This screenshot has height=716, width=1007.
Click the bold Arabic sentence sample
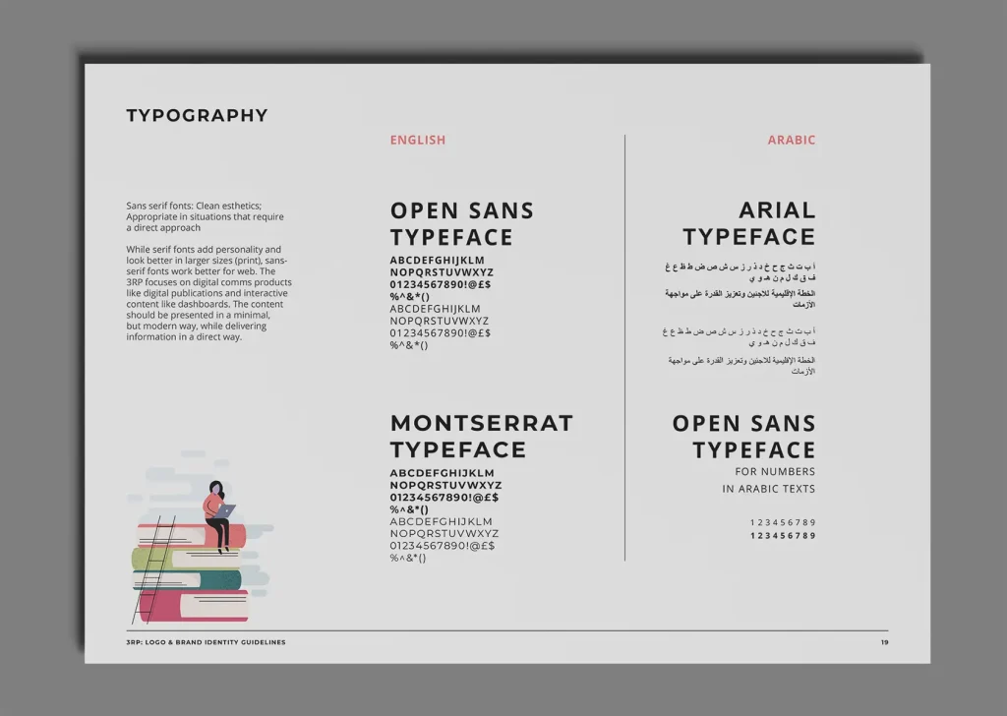coord(740,299)
